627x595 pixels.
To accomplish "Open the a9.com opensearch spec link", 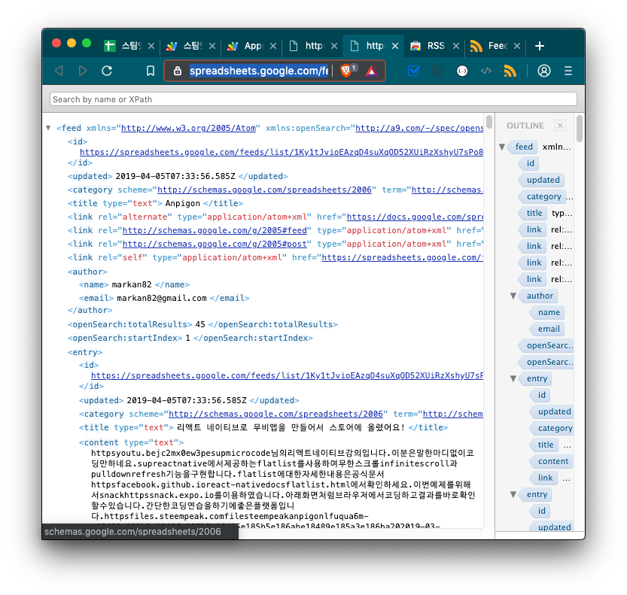I will pyautogui.click(x=419, y=128).
